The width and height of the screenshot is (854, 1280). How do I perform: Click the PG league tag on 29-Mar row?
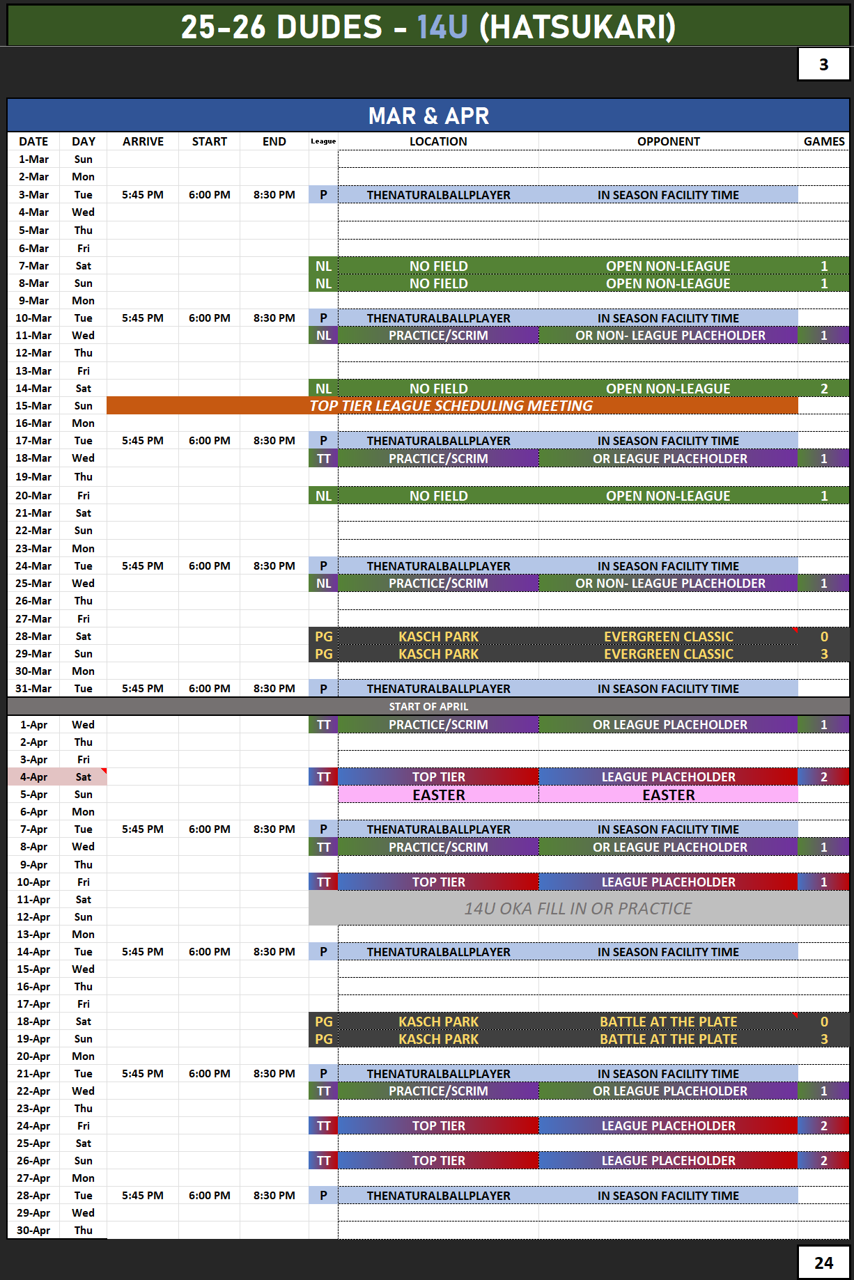click(x=323, y=654)
